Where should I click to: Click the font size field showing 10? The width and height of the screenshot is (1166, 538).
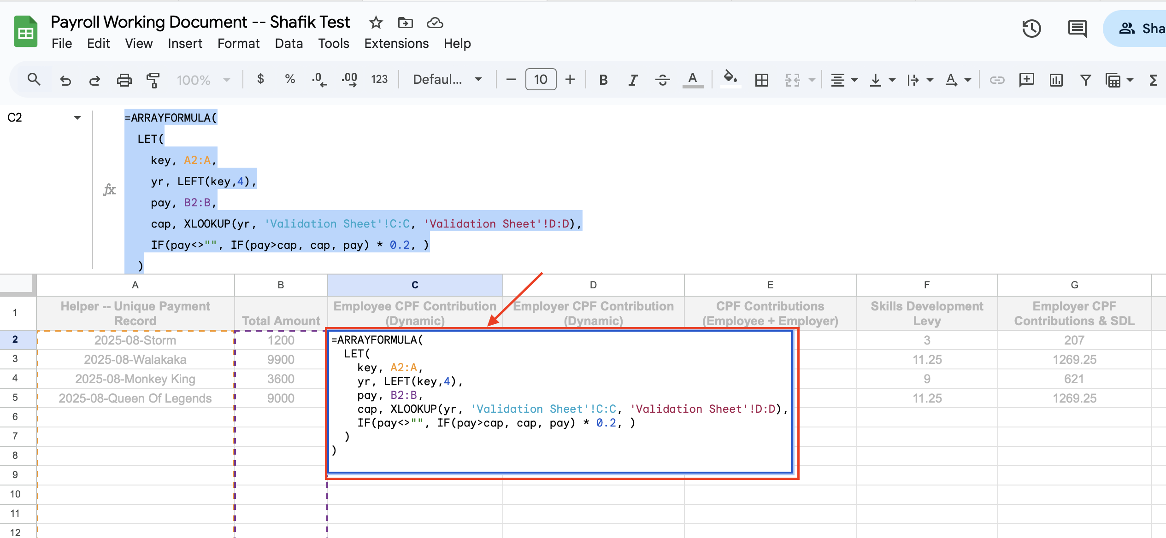pyautogui.click(x=541, y=79)
